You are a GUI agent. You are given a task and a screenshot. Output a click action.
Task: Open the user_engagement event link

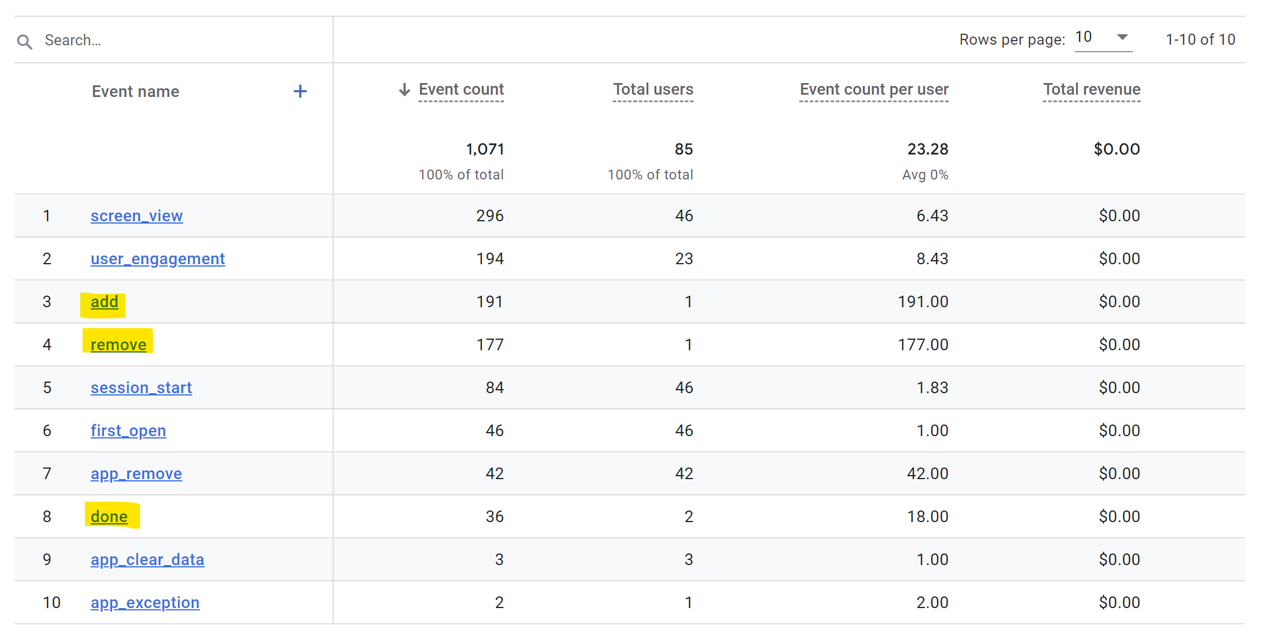[x=158, y=259]
